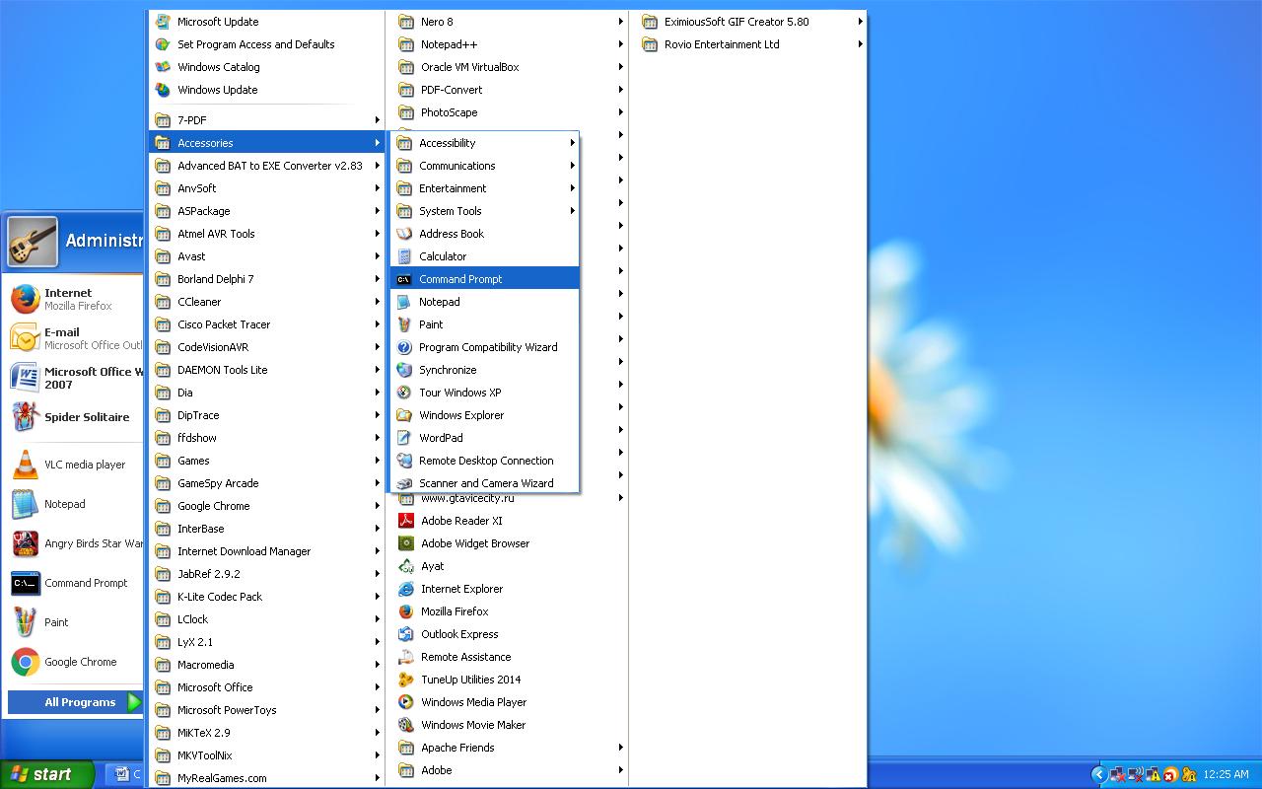
Task: Open Angry Birds Star Wars shortcut
Action: pyautogui.click(x=75, y=543)
